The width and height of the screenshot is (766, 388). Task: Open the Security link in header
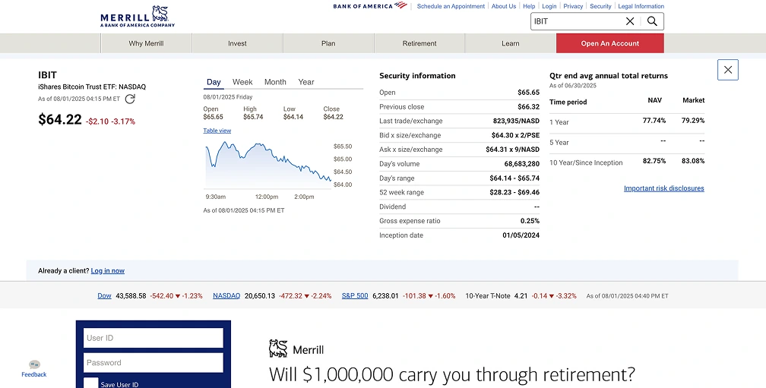point(600,6)
